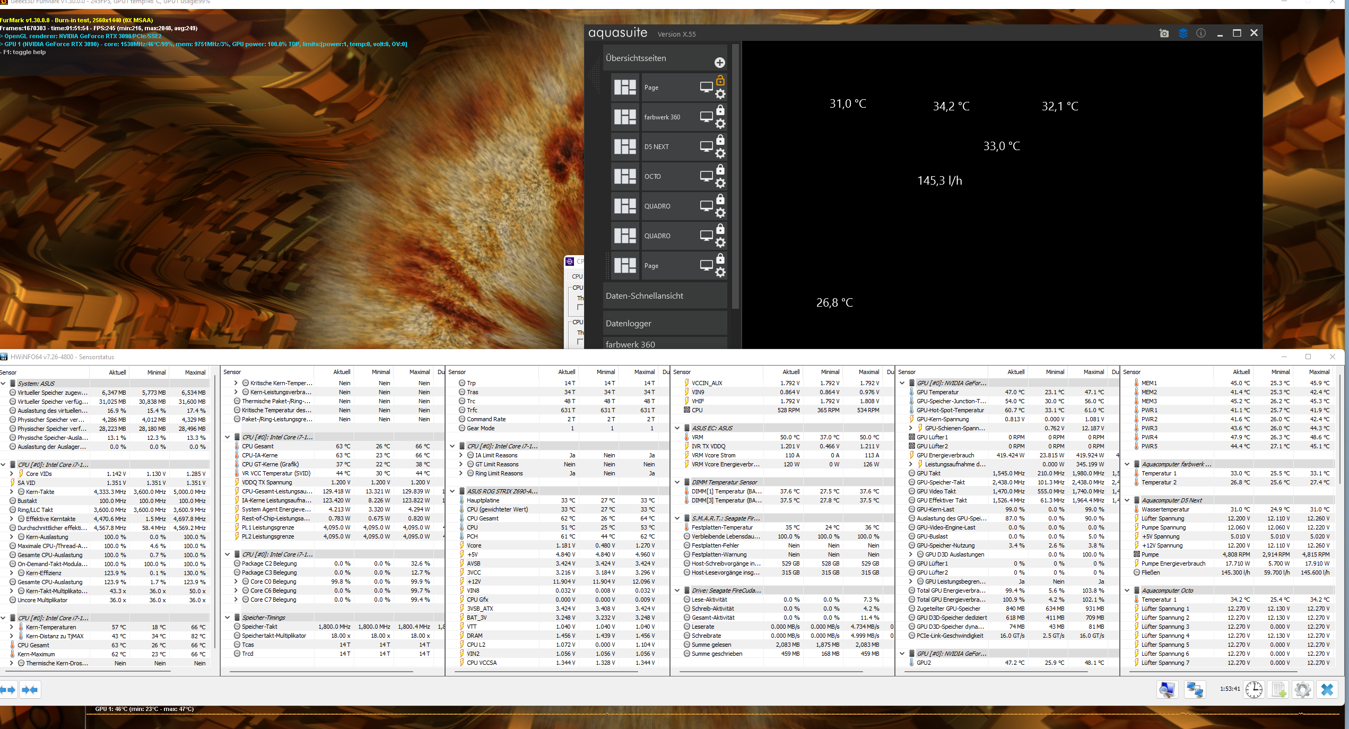
Task: Open the aquasuite info icon
Action: coord(1201,33)
